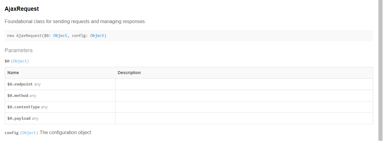Select the $0.endpoint parameter name
Viewport: 383px width, 141px height.
click(20, 84)
